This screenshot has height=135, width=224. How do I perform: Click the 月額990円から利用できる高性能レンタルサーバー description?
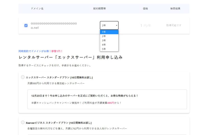(56, 83)
